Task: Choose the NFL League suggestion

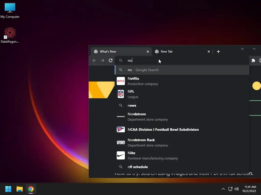Action: pos(182,94)
